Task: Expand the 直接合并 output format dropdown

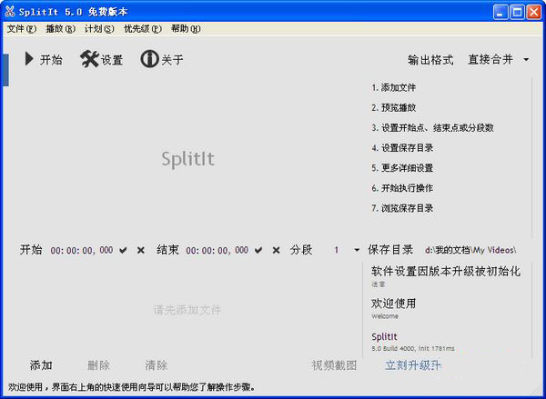Action: pos(526,60)
